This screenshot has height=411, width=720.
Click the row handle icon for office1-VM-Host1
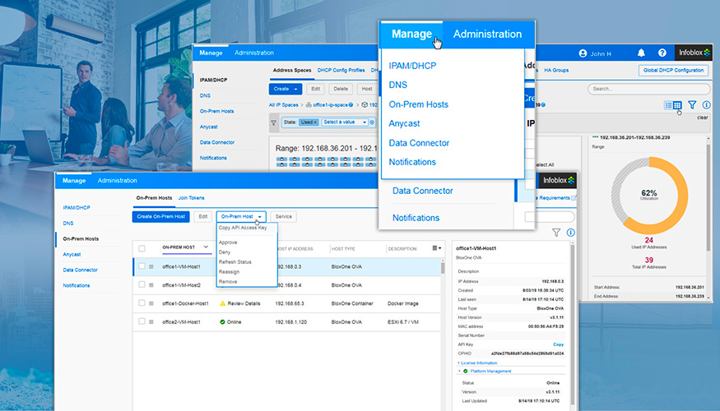[151, 266]
